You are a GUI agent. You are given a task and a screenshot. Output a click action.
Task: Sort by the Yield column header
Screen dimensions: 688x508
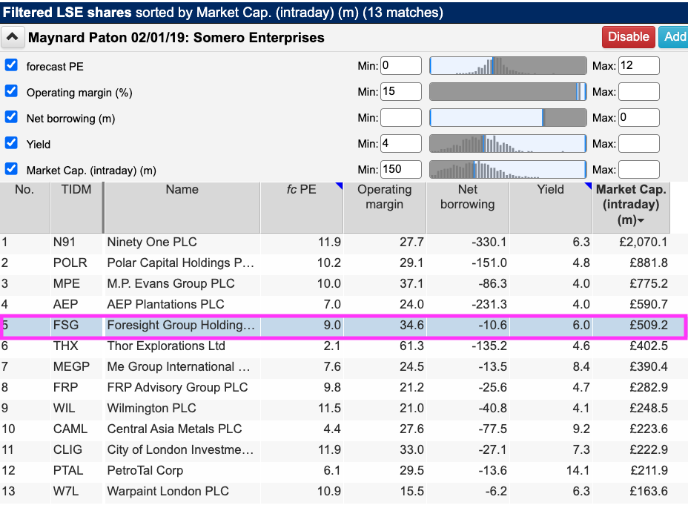(x=551, y=207)
